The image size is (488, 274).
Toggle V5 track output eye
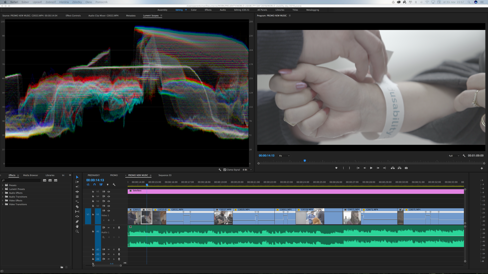click(109, 192)
